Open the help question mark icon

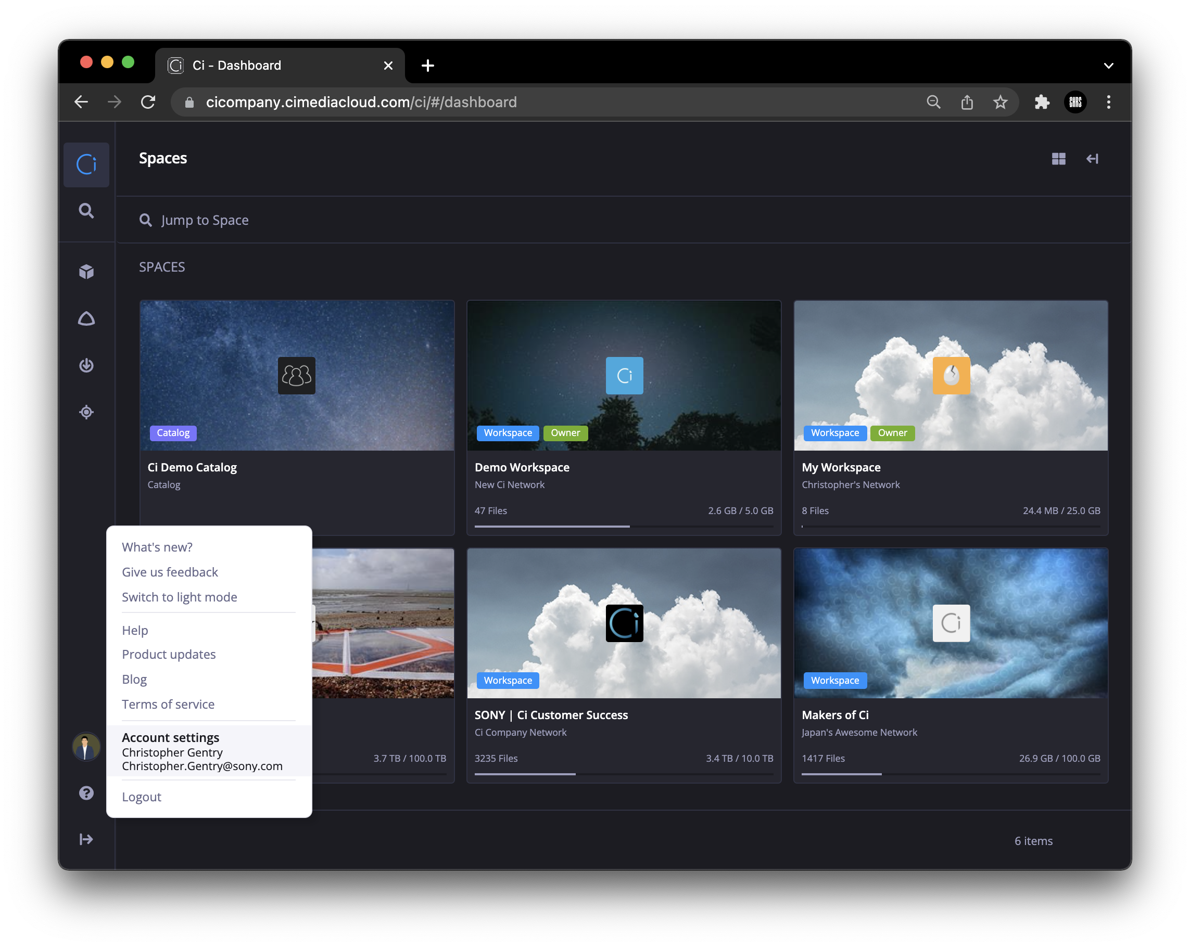point(86,793)
